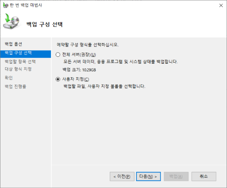Select the 사용자 지정 radio button
227x188 pixels.
coord(58,79)
